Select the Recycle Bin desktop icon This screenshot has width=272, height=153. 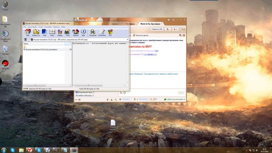[x=5, y=50]
